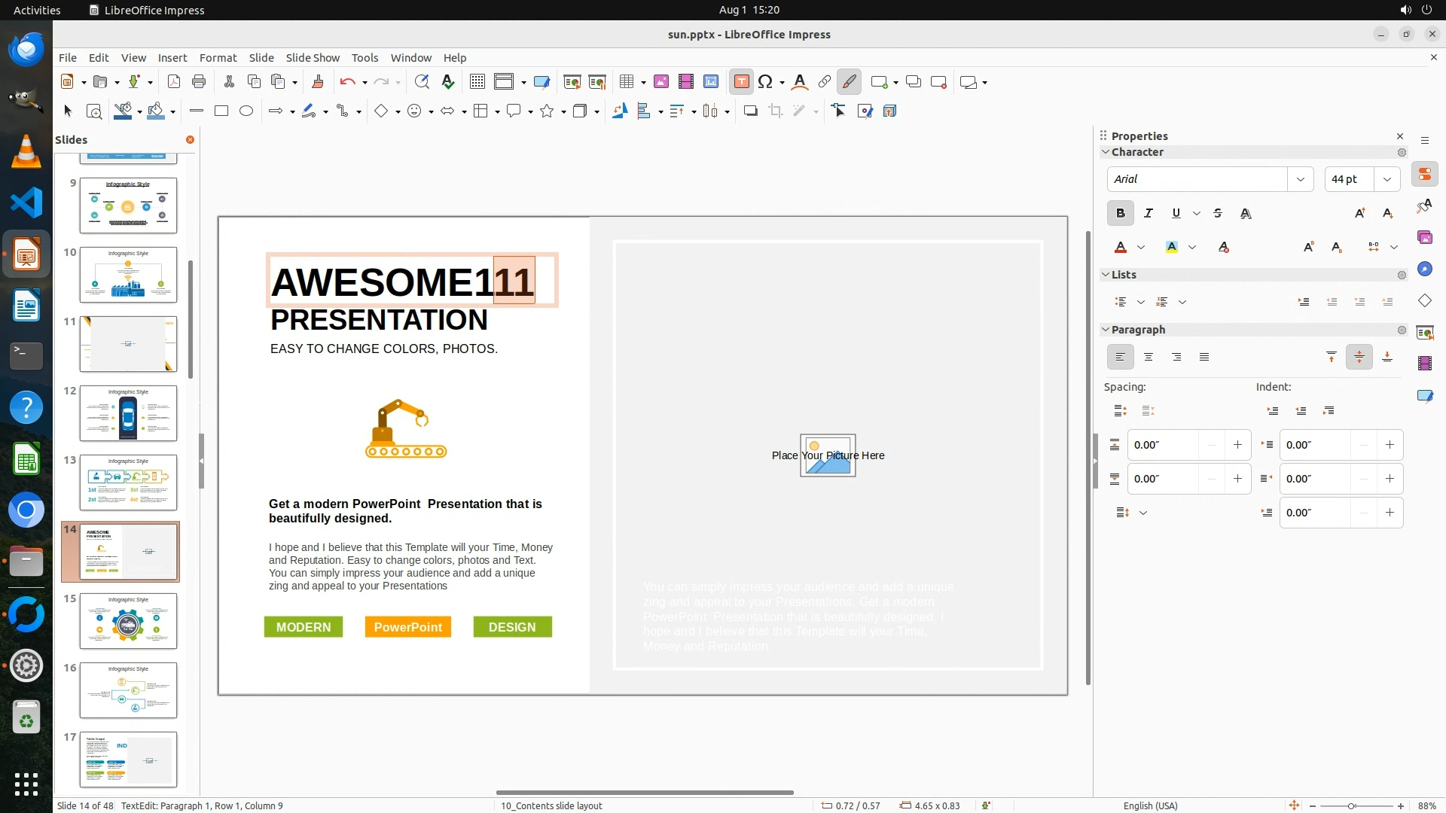Enable center paragraph alignment
1446x813 pixels.
(1148, 358)
